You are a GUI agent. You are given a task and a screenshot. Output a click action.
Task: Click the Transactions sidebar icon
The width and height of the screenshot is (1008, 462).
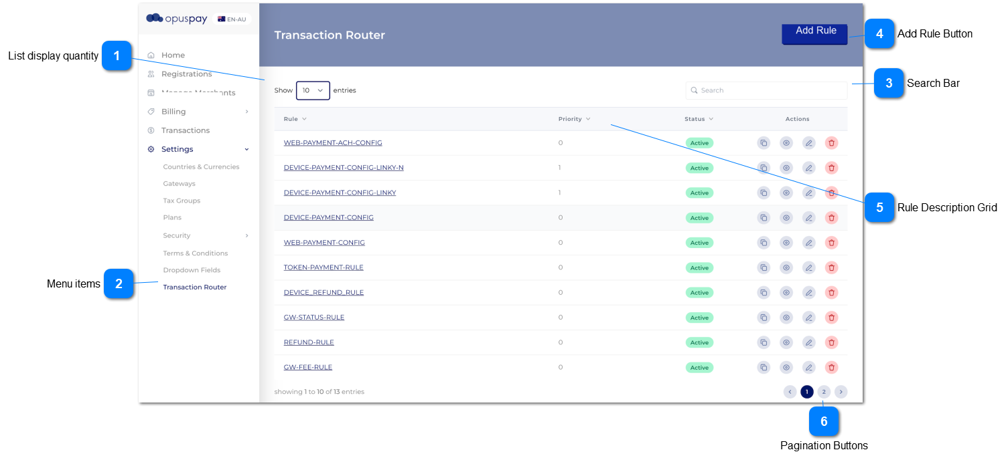151,130
